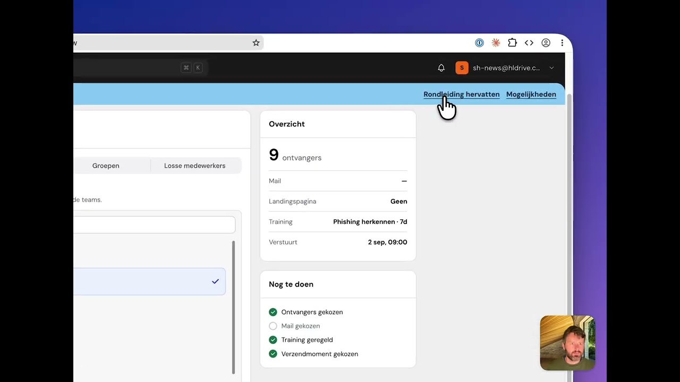Switch to the Losse medewerkers tab

pyautogui.click(x=195, y=166)
